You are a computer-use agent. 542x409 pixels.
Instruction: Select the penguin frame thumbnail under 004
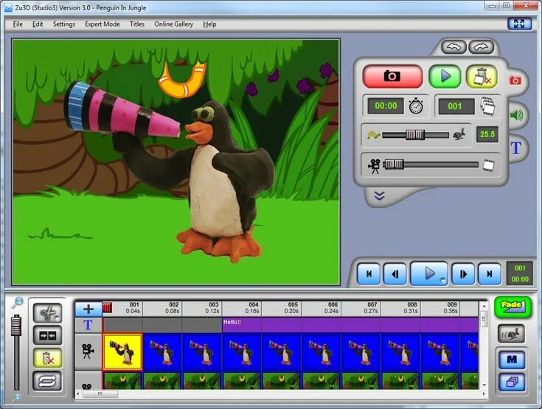point(242,352)
